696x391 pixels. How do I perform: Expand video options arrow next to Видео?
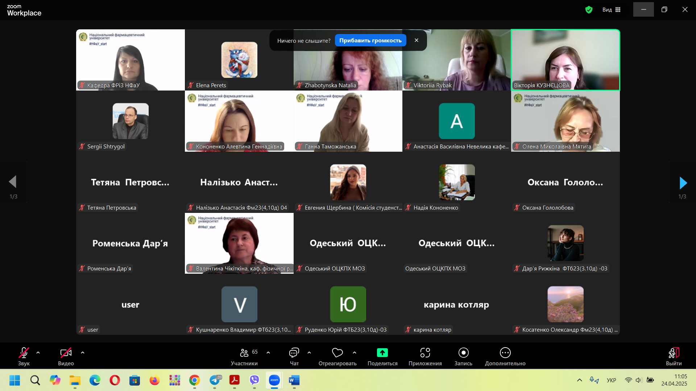pos(83,352)
